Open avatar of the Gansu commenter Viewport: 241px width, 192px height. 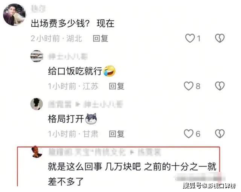(37, 104)
